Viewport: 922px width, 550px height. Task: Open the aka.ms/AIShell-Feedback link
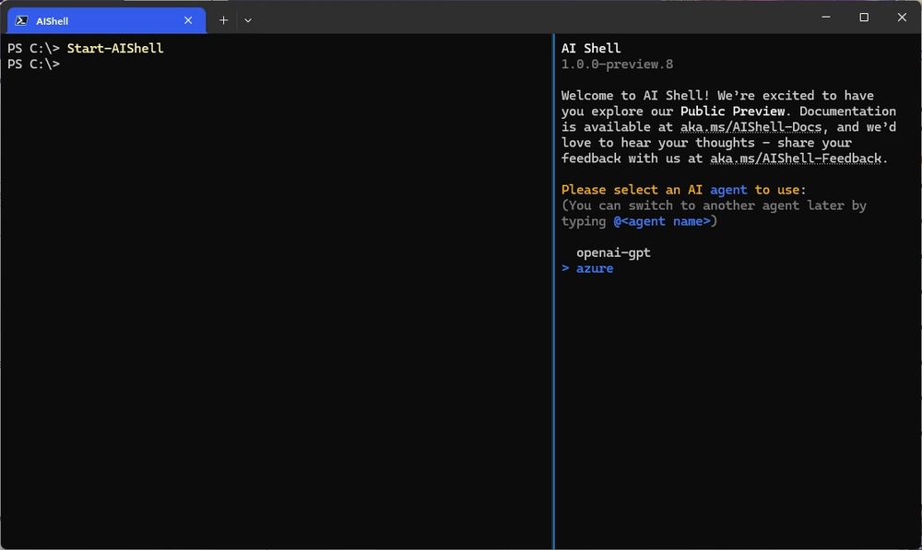[x=796, y=158]
